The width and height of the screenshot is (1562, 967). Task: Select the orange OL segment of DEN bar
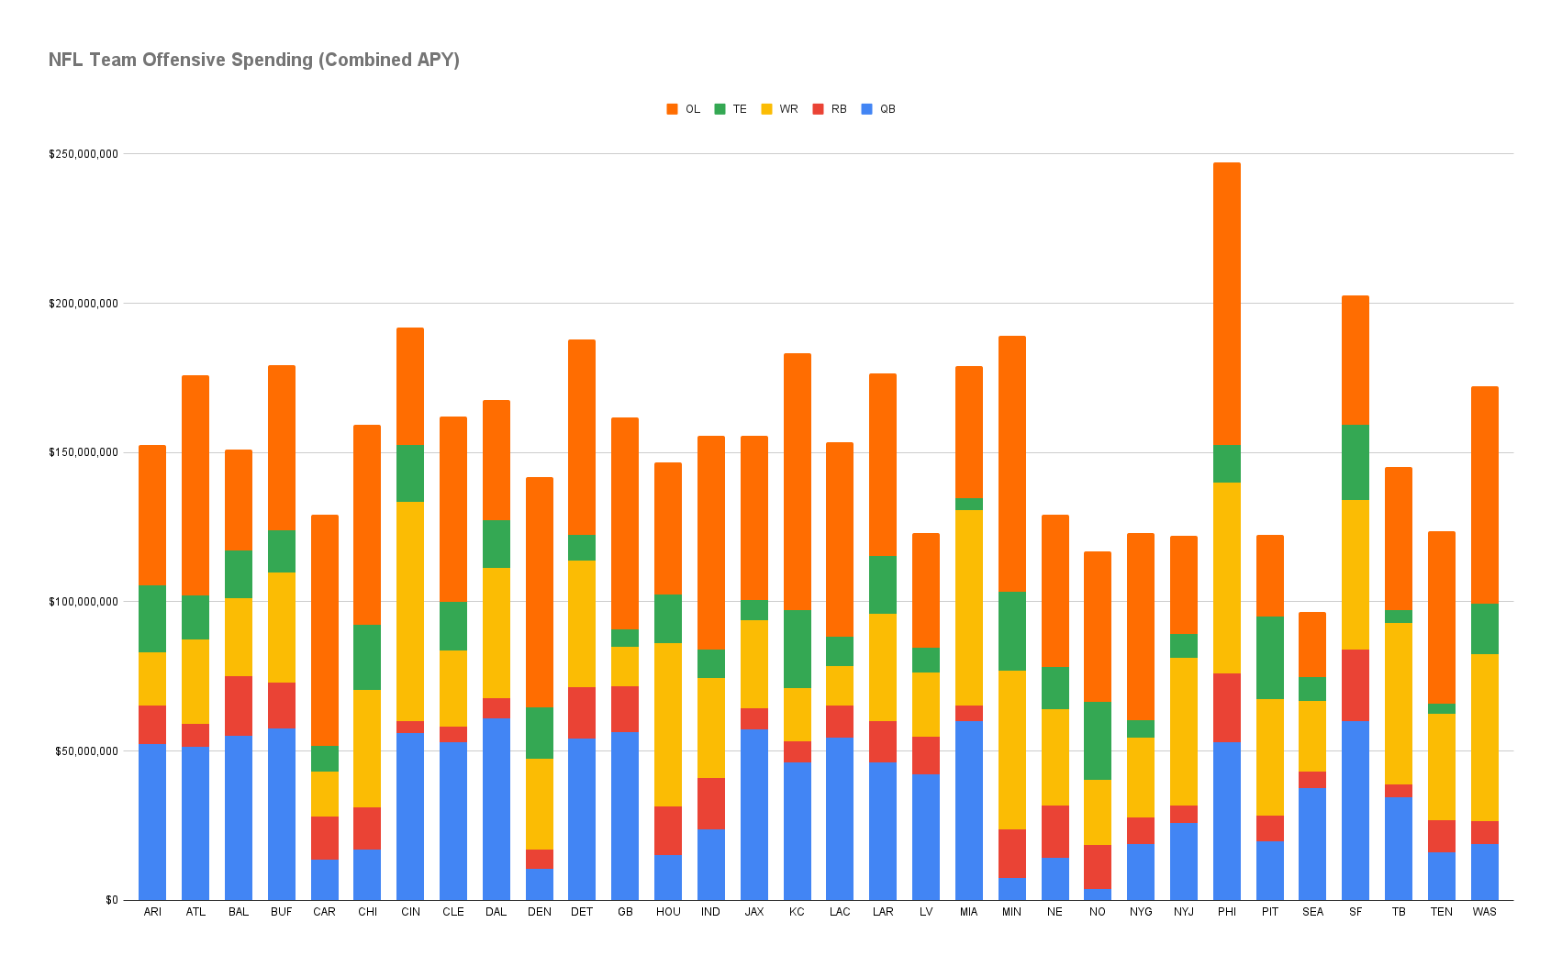coord(540,592)
